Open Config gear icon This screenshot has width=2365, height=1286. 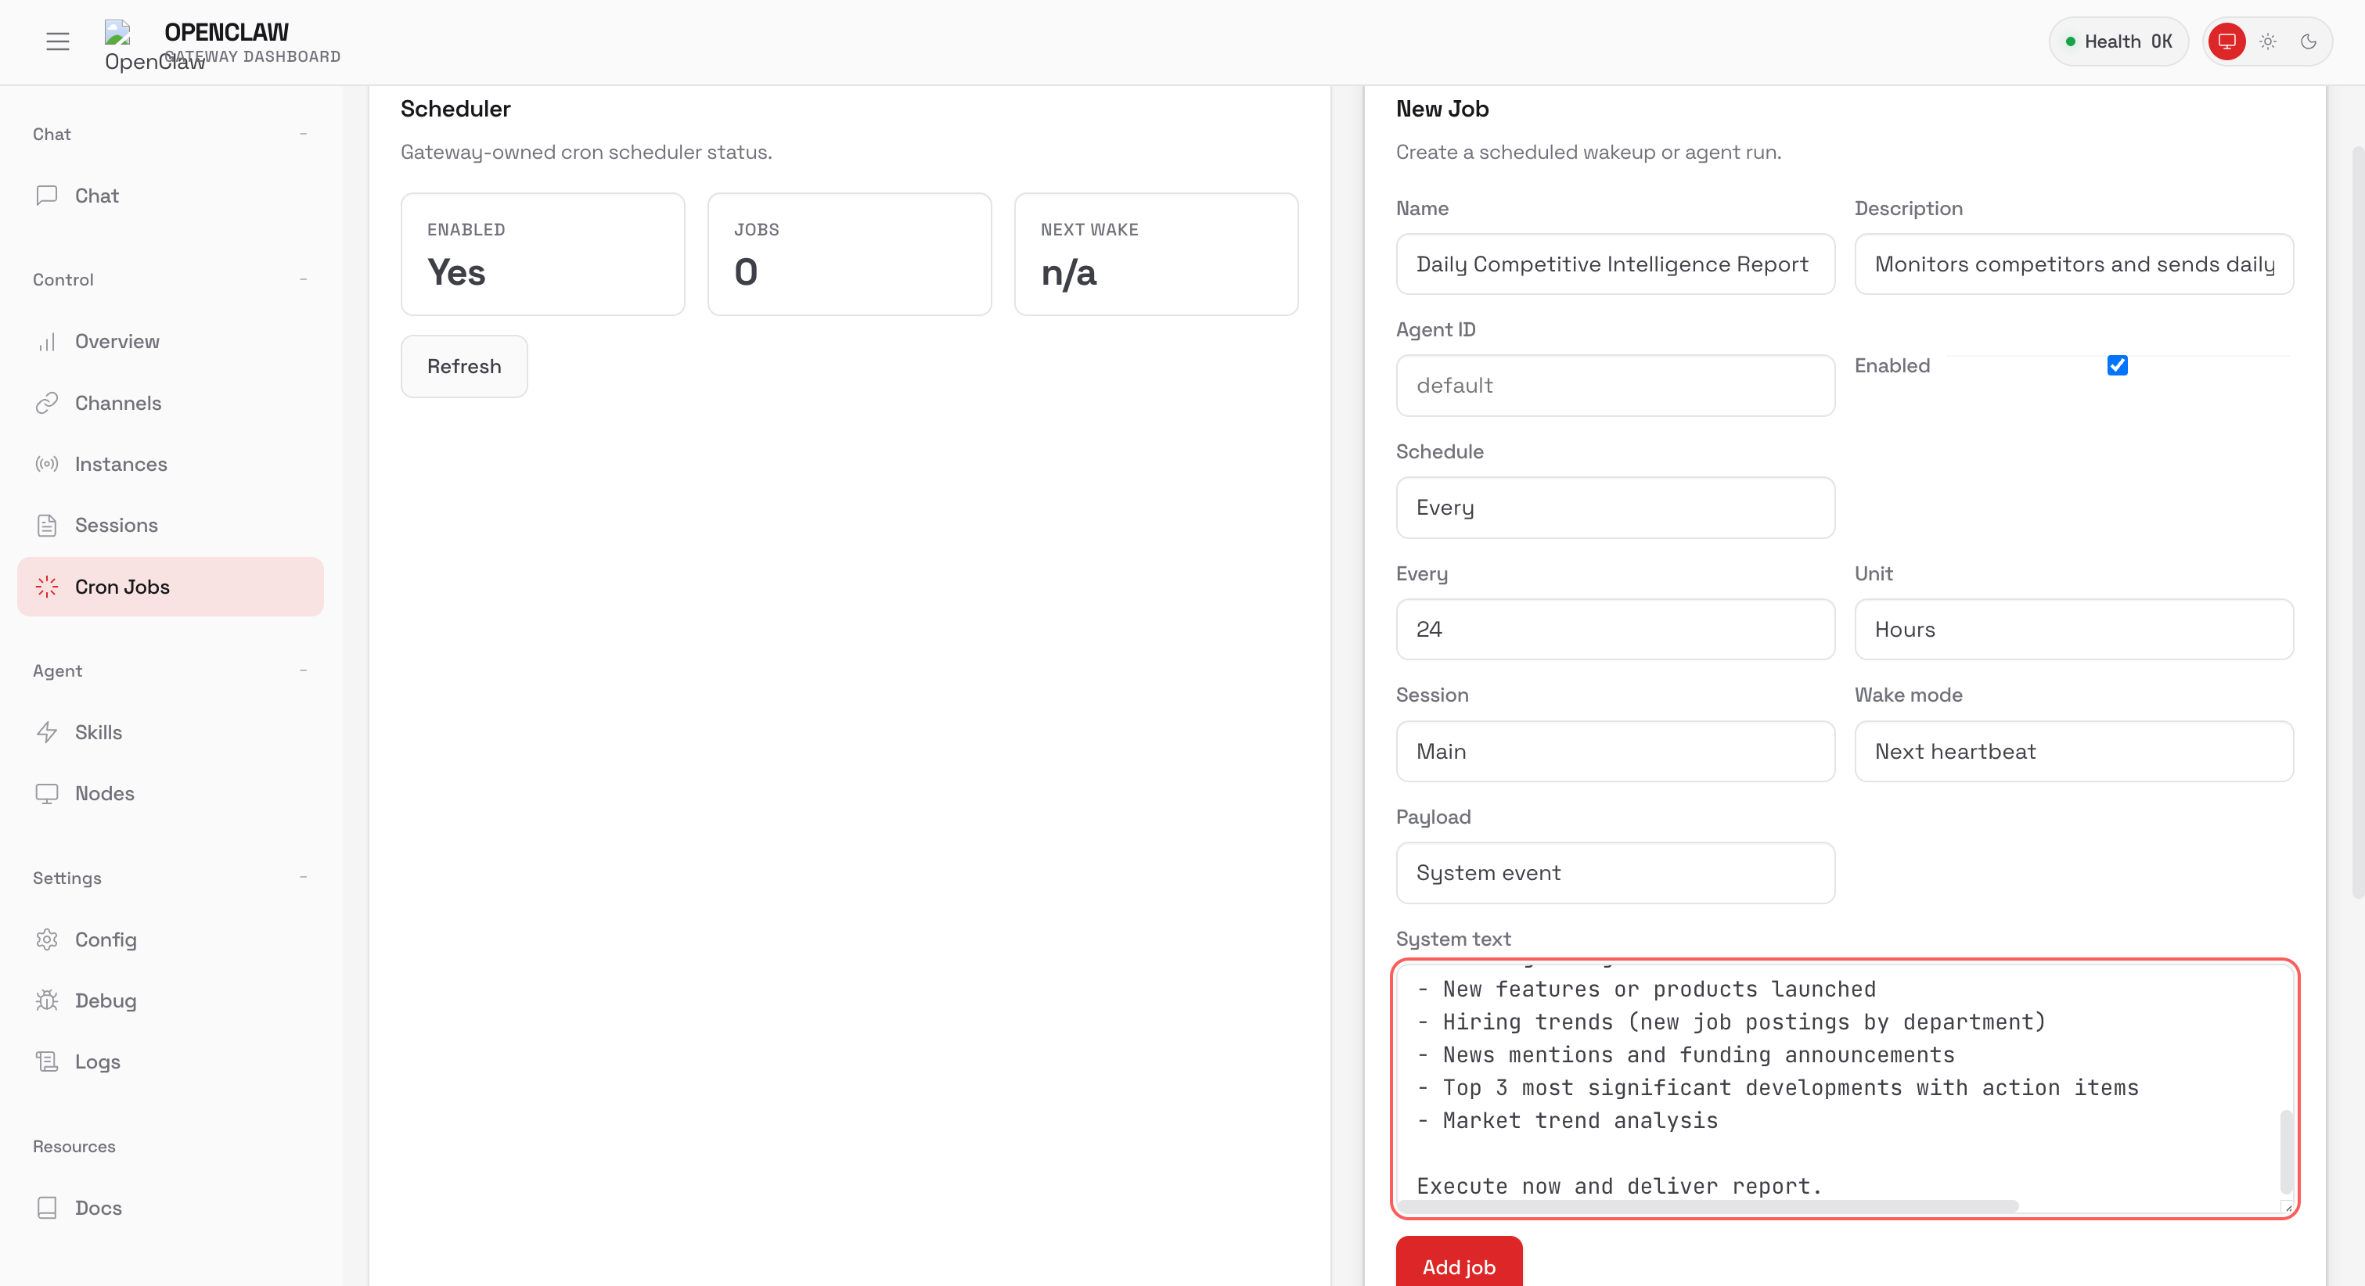[x=47, y=940]
